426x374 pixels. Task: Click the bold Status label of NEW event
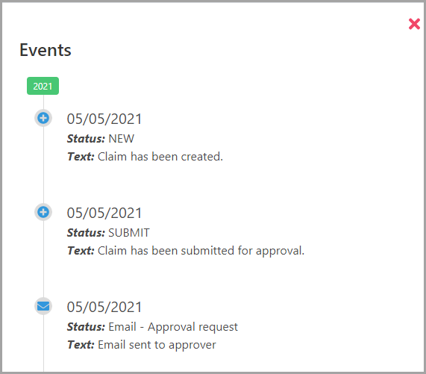(x=86, y=139)
